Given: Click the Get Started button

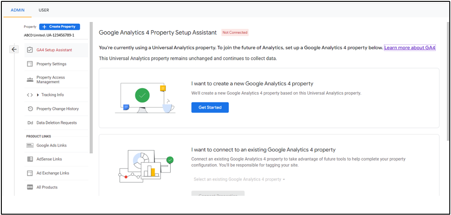Looking at the screenshot, I should pyautogui.click(x=210, y=107).
